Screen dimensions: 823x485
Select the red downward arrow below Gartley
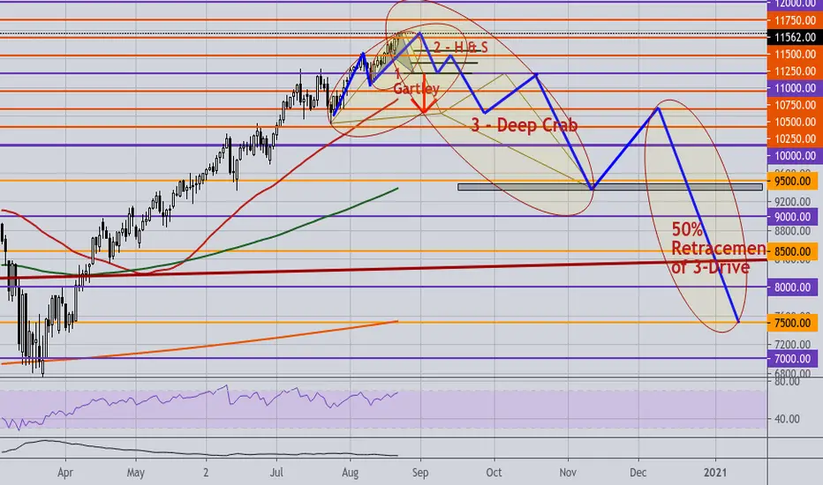(x=424, y=94)
